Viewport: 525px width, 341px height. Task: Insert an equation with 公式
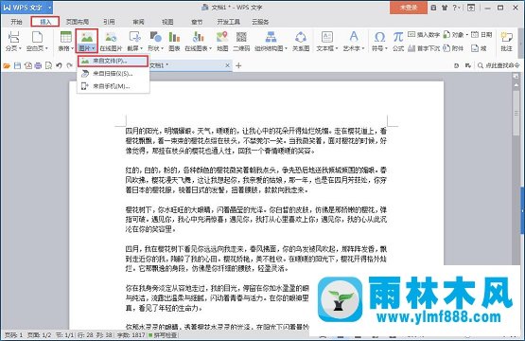coord(398,42)
